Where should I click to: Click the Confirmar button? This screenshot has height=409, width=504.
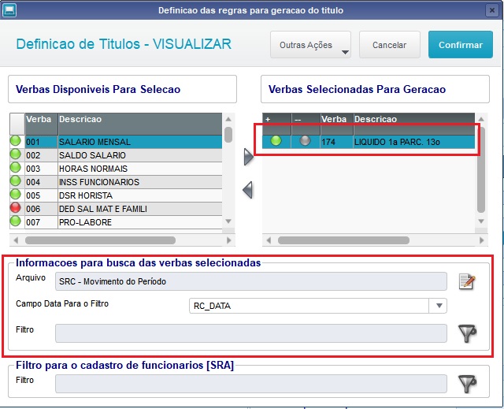tap(460, 45)
